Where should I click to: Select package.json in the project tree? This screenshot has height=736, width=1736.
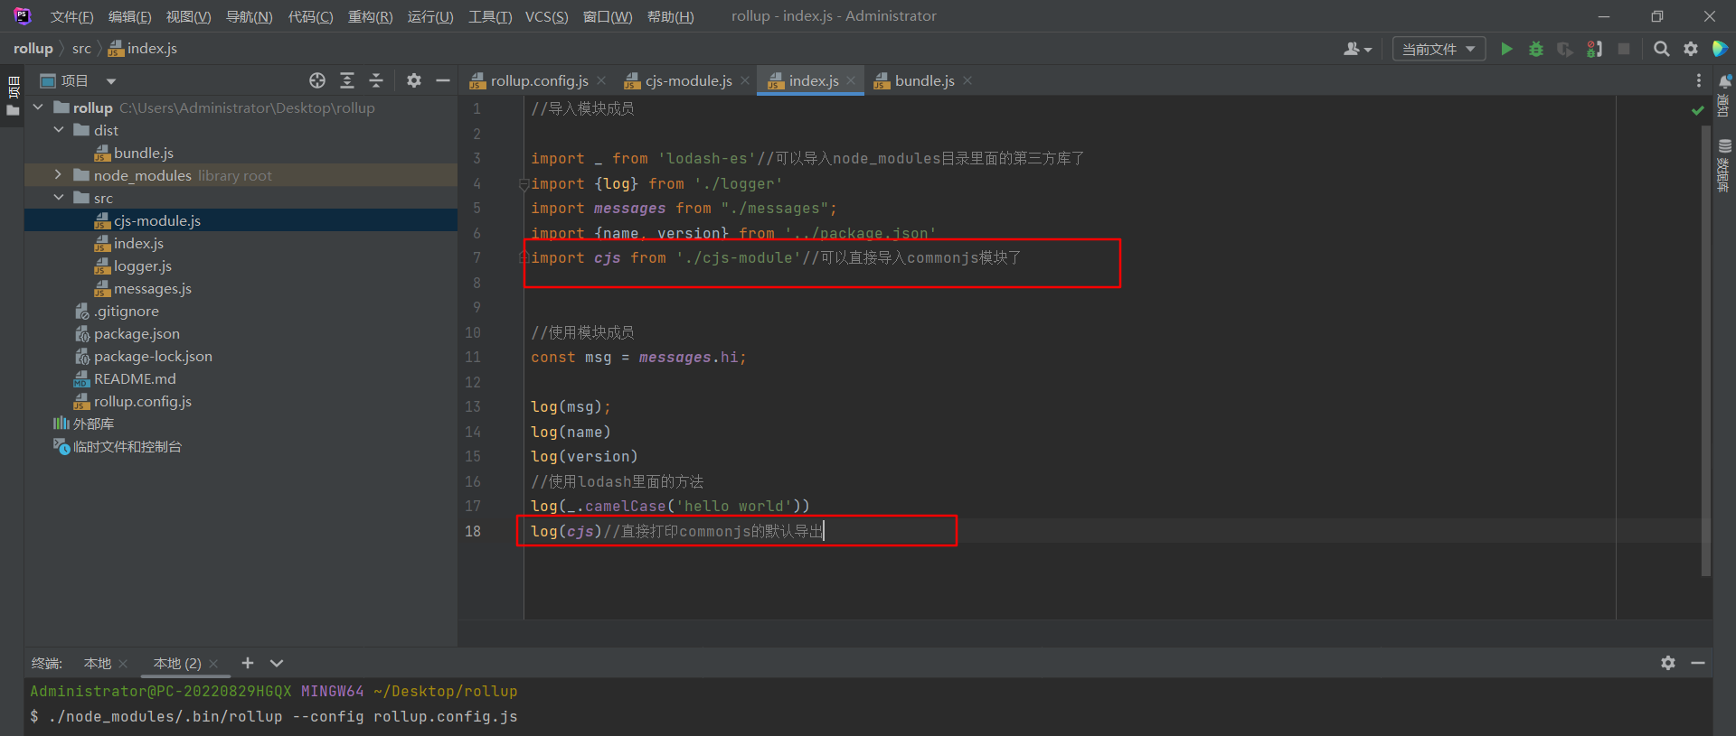tap(127, 333)
